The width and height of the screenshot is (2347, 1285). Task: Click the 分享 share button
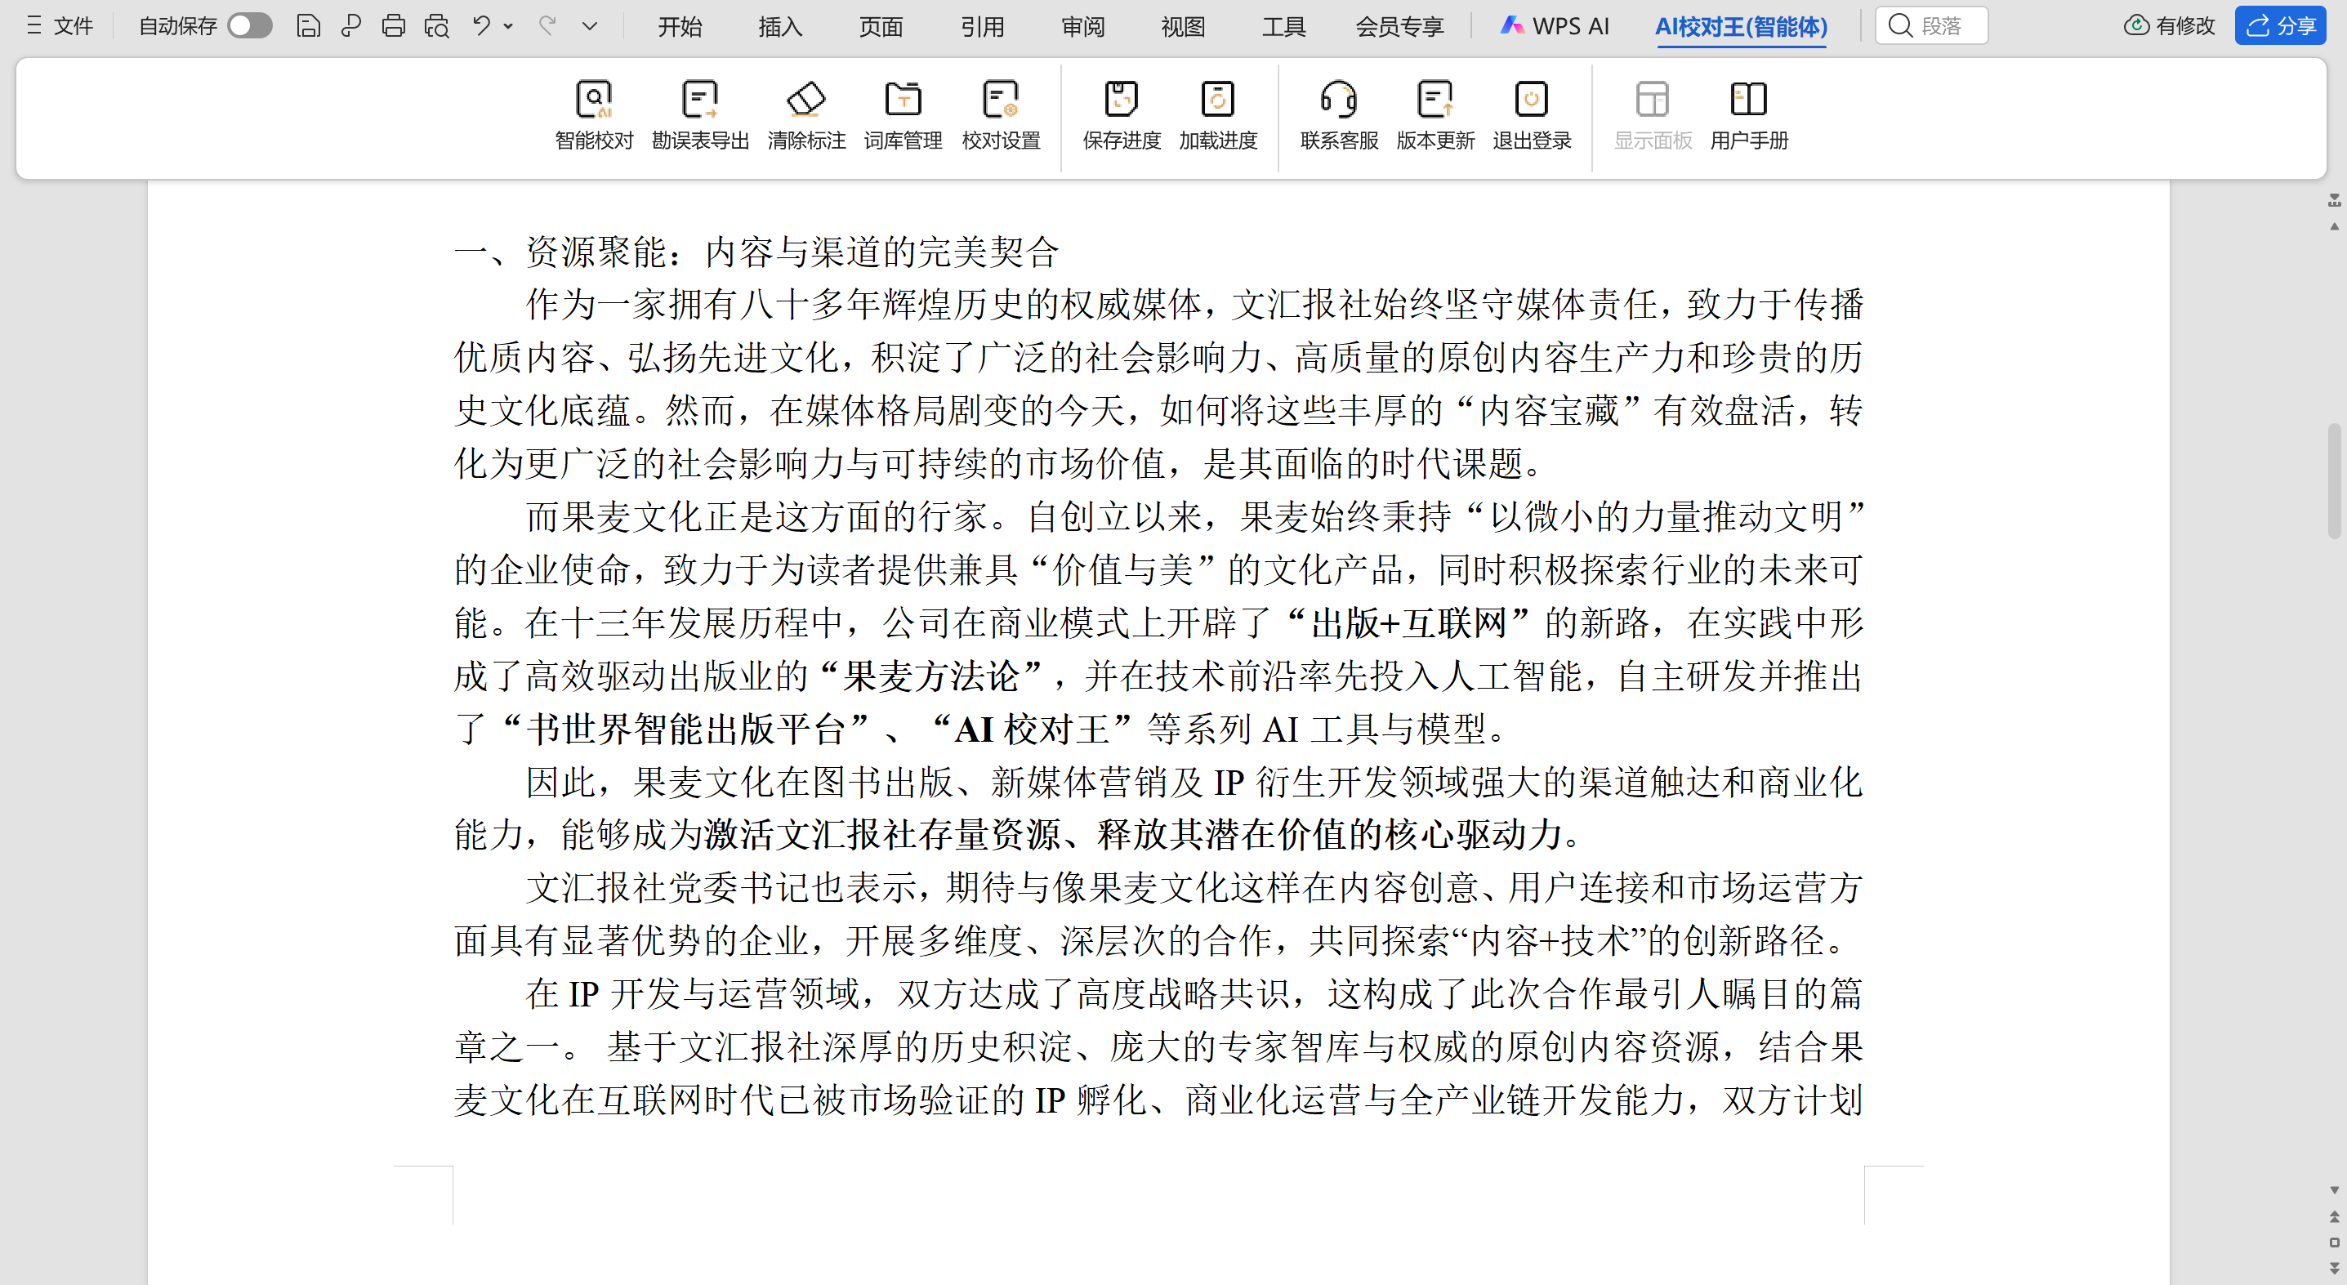2279,25
